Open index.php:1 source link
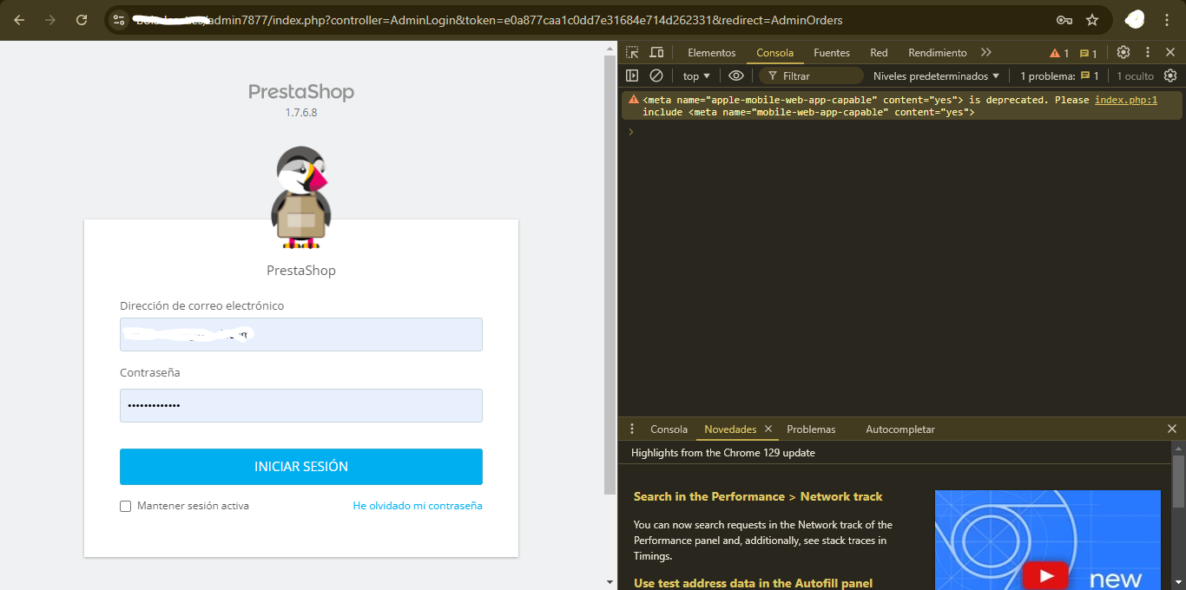1186x590 pixels. [1126, 100]
